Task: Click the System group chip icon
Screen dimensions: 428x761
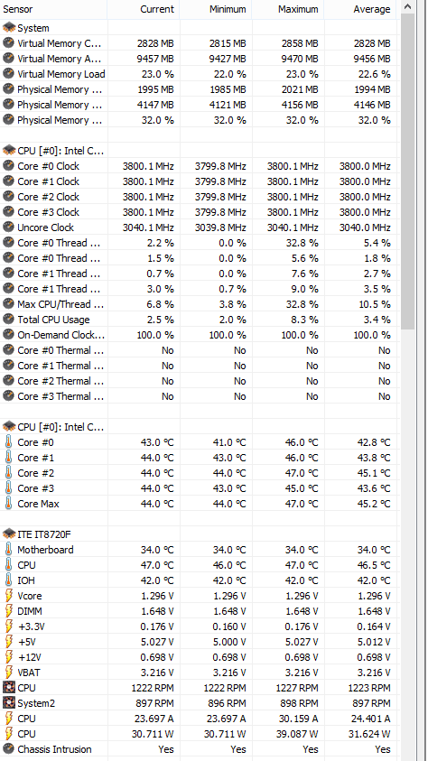Action: tap(9, 28)
